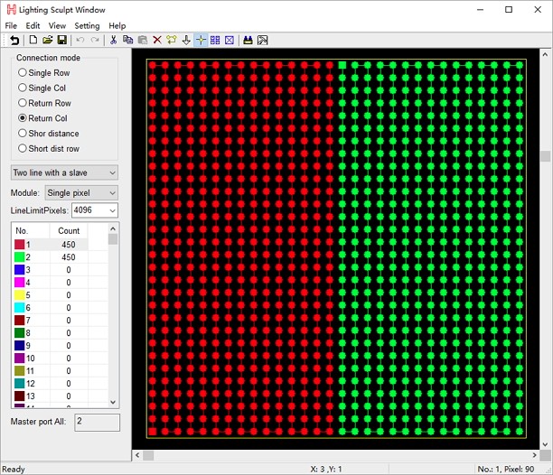Click the picture with arrow toolbar icon
Image resolution: width=553 pixels, height=475 pixels.
point(262,40)
